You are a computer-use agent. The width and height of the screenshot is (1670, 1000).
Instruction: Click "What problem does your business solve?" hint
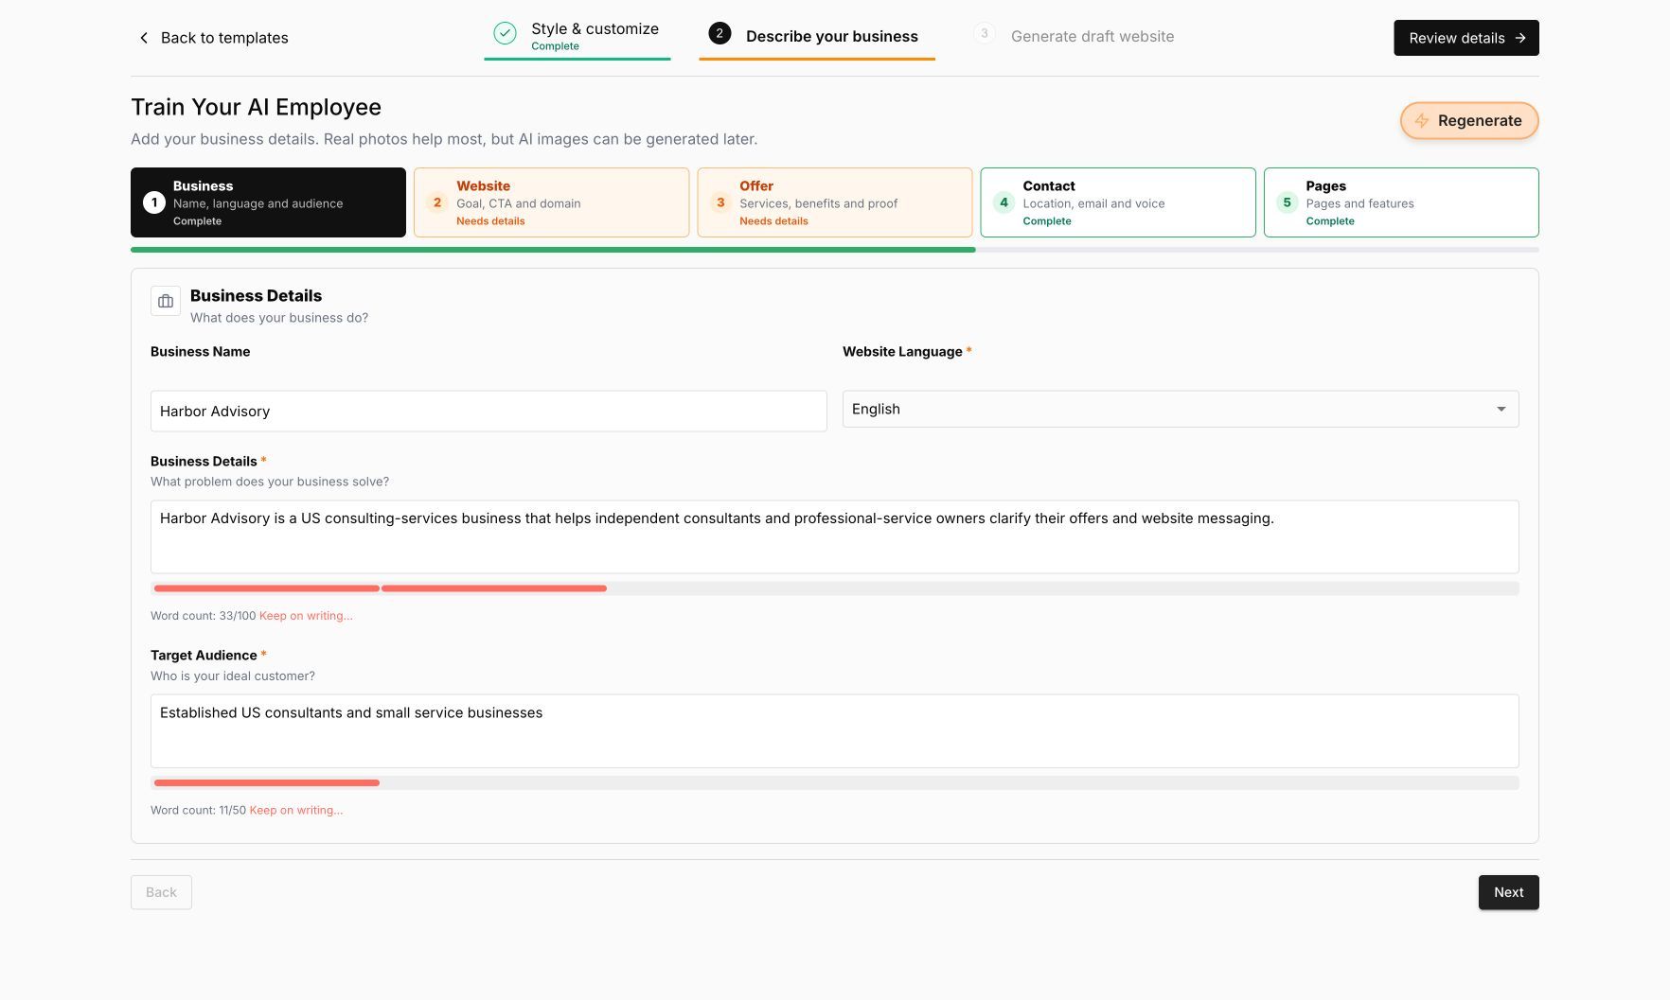pos(270,482)
